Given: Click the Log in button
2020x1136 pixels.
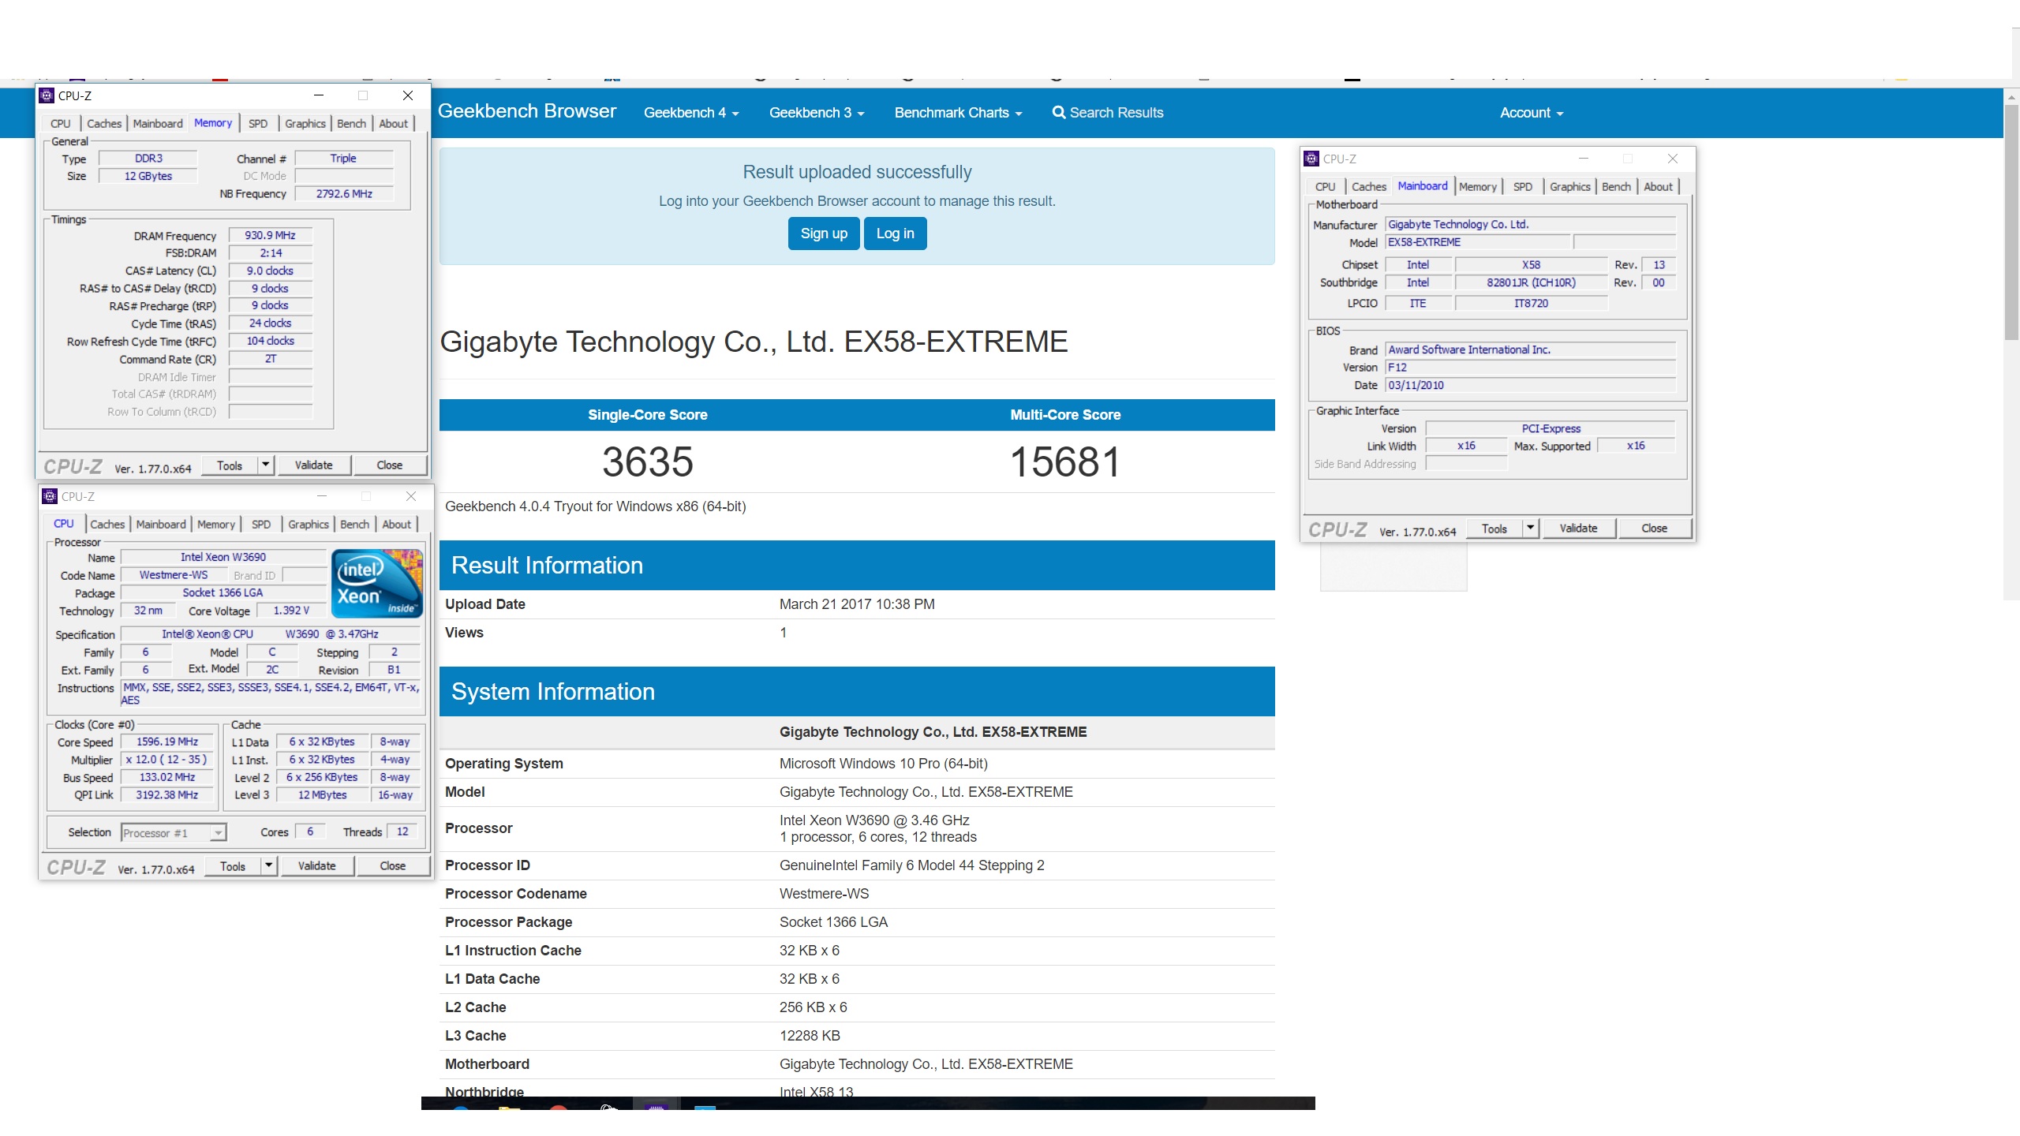Looking at the screenshot, I should tap(895, 234).
